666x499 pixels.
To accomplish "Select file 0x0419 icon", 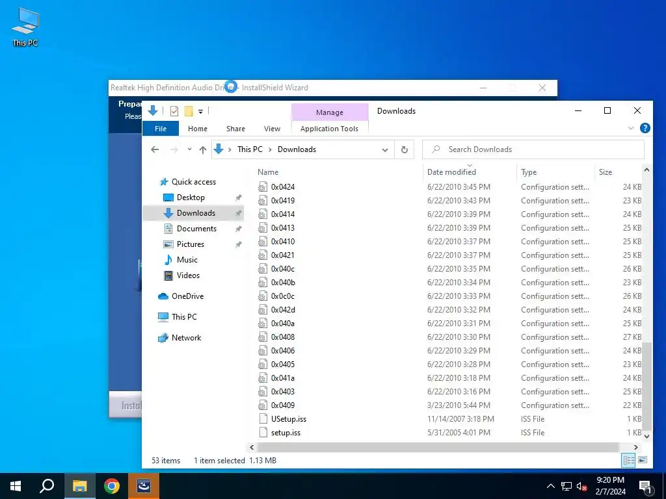I will [263, 201].
